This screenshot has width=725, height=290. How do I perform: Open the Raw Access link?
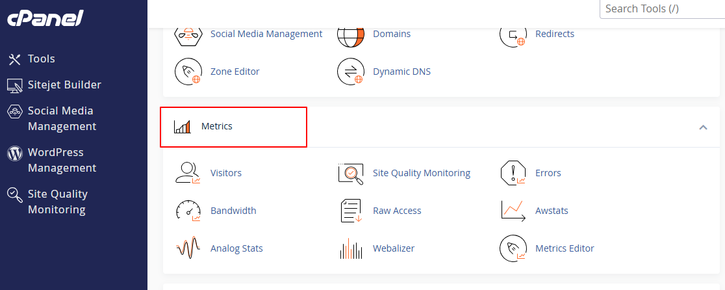(397, 211)
